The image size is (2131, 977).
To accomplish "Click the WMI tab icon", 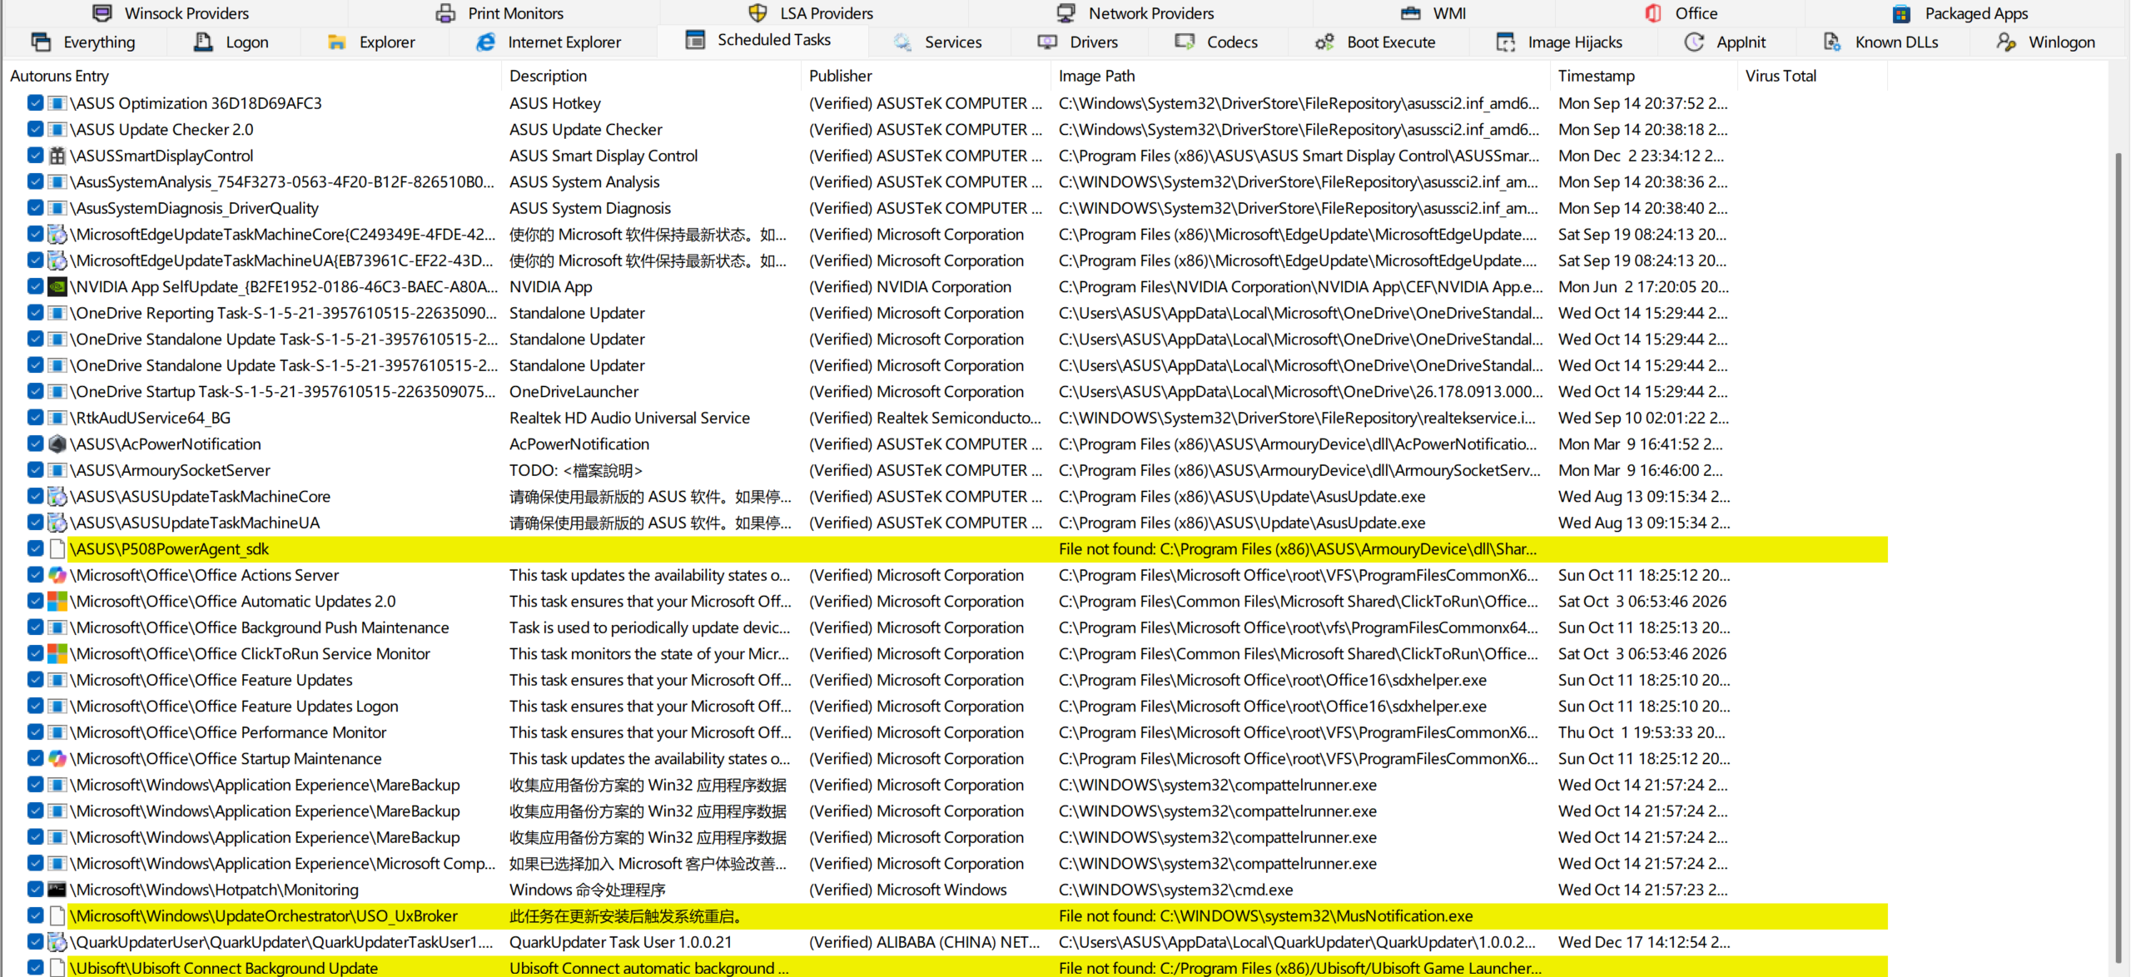I will 1410,13.
